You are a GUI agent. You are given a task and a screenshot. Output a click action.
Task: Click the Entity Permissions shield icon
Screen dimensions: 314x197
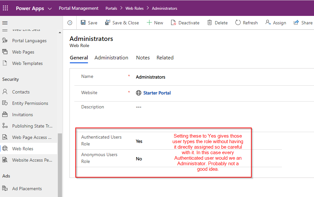5,103
